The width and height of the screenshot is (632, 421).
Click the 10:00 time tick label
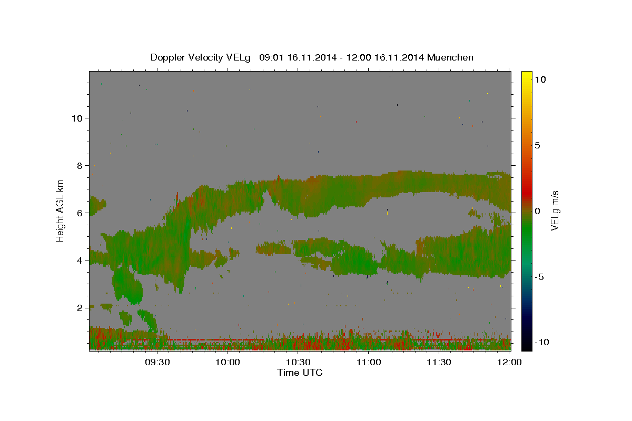tap(228, 362)
